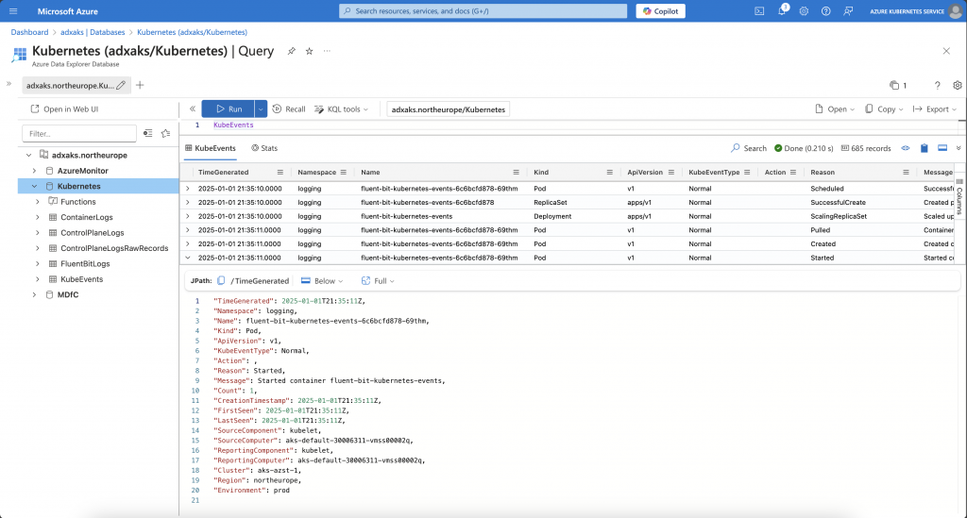Image resolution: width=967 pixels, height=518 pixels.
Task: Open the Open file dropdown
Action: [x=835, y=109]
